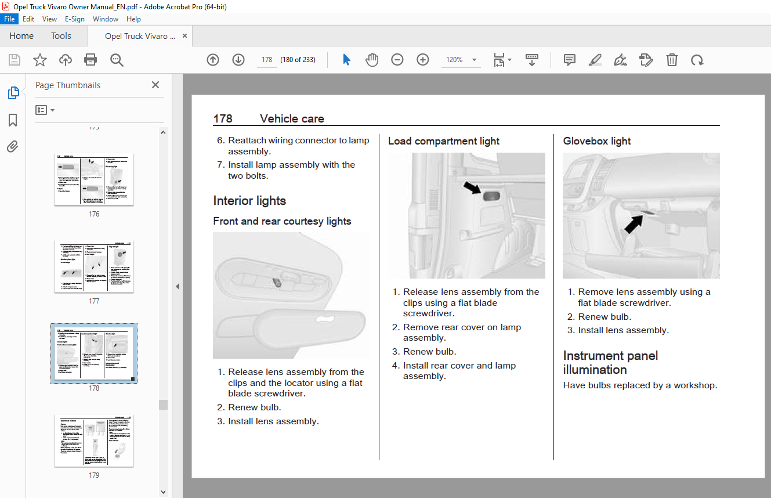Rotate page clockwise icon
The image size is (771, 498).
(x=697, y=60)
